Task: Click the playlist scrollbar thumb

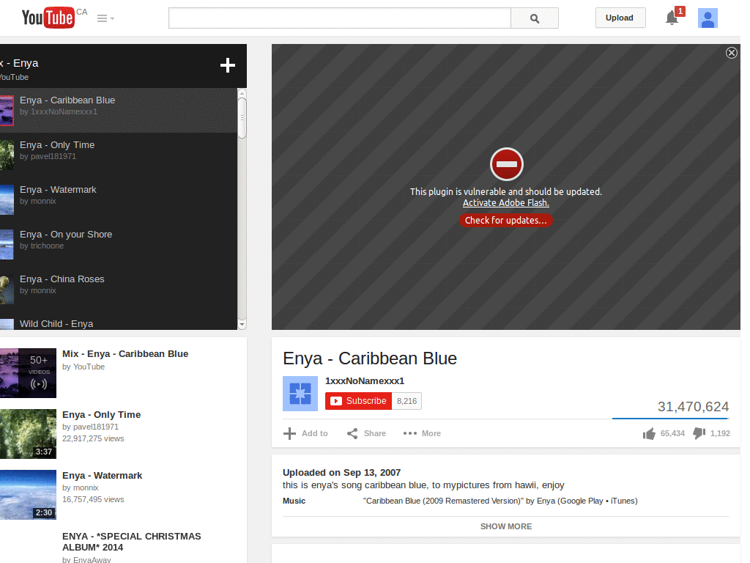Action: 242,118
